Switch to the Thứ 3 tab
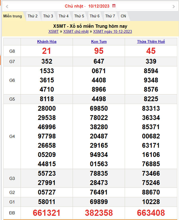This screenshot has height=220, width=179. [x=48, y=16]
